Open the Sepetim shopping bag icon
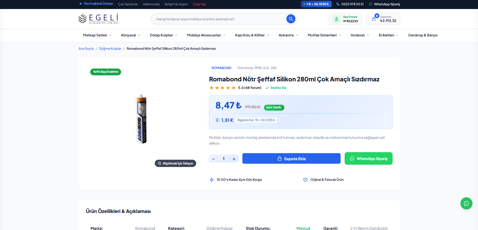 (x=374, y=19)
